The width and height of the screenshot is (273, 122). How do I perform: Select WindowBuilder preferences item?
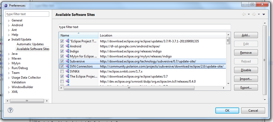pos(22,87)
